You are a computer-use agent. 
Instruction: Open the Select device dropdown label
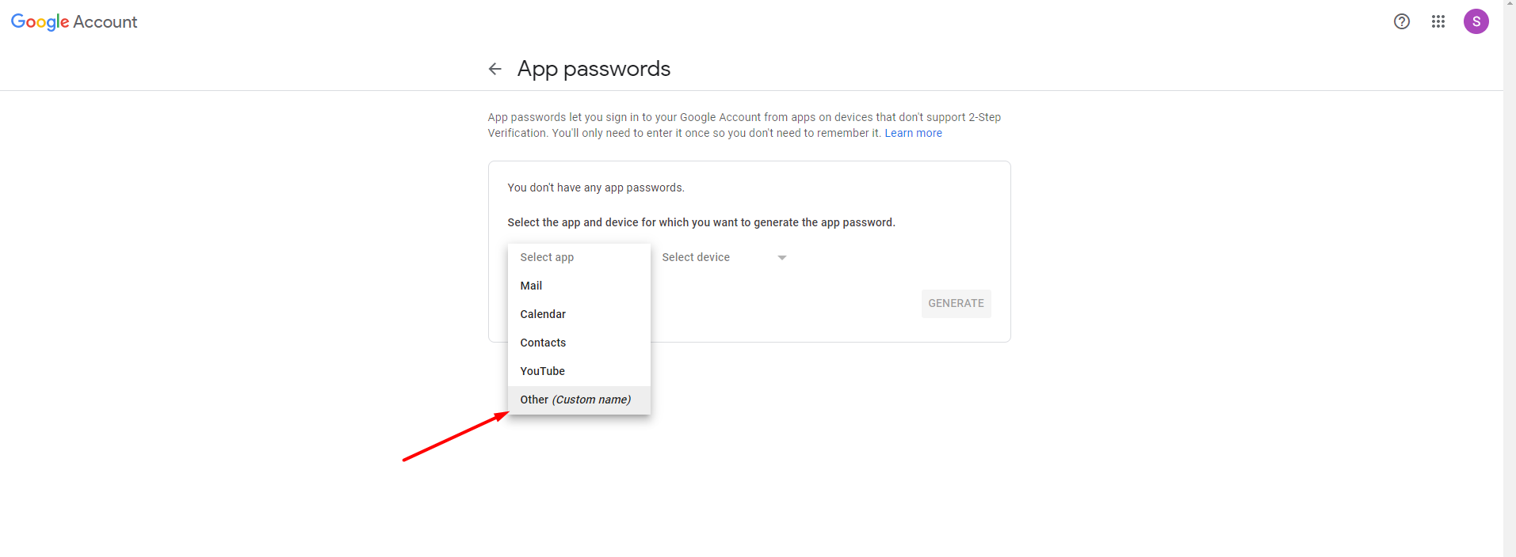click(x=696, y=257)
